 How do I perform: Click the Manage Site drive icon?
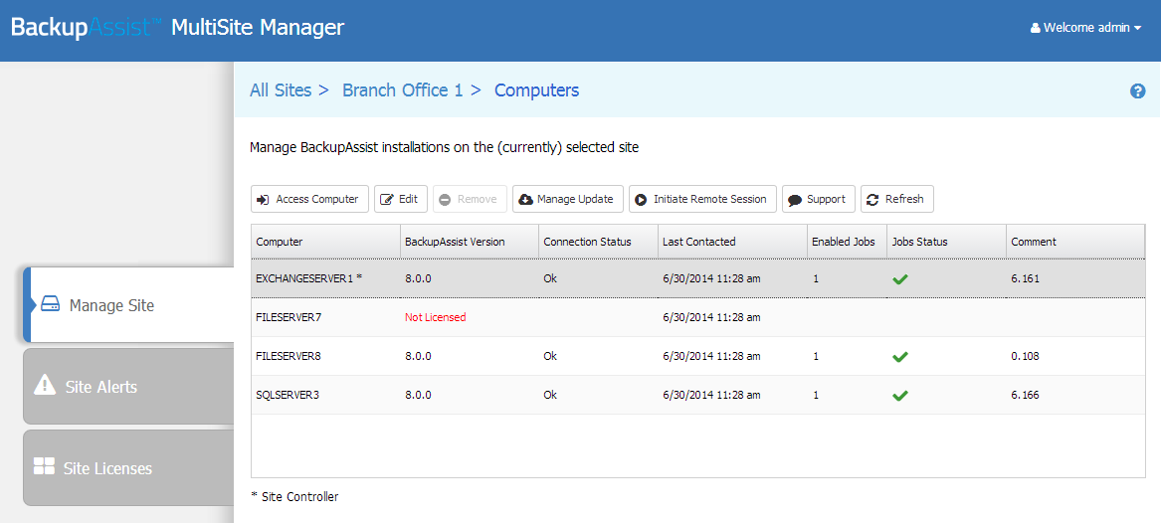coord(50,304)
